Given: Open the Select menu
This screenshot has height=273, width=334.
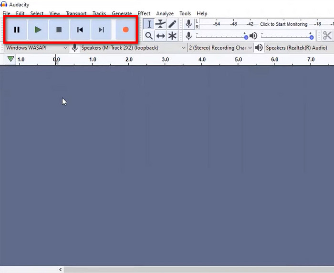Looking at the screenshot, I should pyautogui.click(x=37, y=13).
